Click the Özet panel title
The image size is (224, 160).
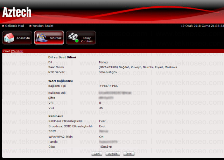(x=7, y=51)
